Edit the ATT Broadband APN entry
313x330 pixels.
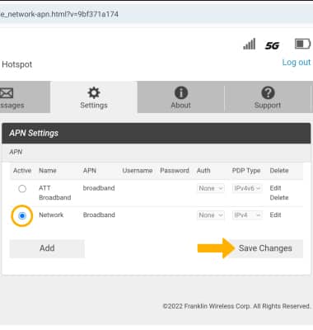275,188
